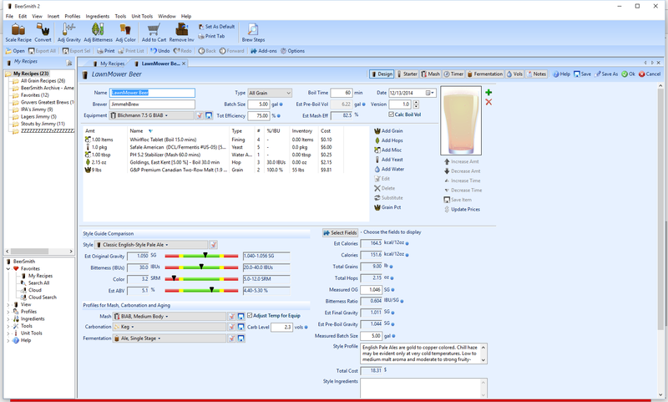Image resolution: width=668 pixels, height=402 pixels.
Task: Click the Scale Recipe toolbar icon
Action: pyautogui.click(x=18, y=33)
